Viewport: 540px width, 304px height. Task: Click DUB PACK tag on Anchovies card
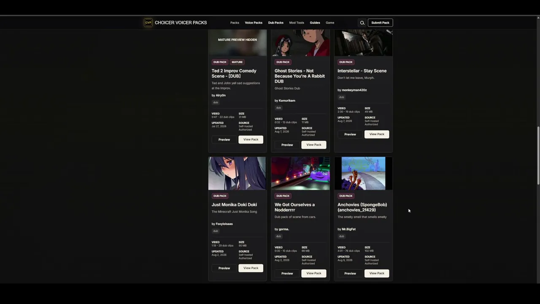point(346,196)
